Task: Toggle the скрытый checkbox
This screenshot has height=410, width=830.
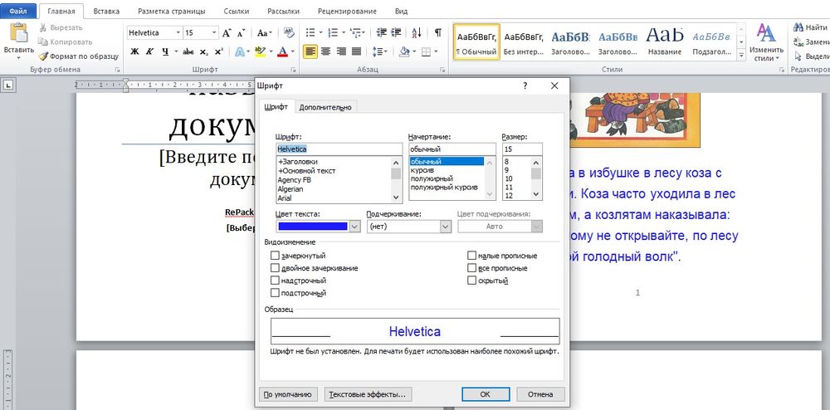Action: (471, 281)
